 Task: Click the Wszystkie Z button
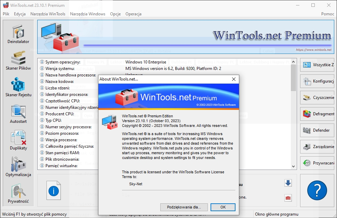(x=317, y=65)
